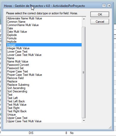Select "Formula" in the list
Image resolution: width=116 pixels, height=136 pixels.
[12, 38]
